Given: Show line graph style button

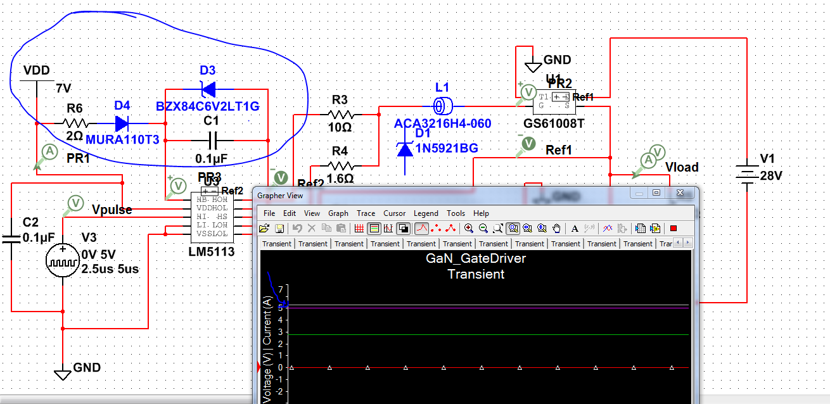Looking at the screenshot, I should [421, 228].
